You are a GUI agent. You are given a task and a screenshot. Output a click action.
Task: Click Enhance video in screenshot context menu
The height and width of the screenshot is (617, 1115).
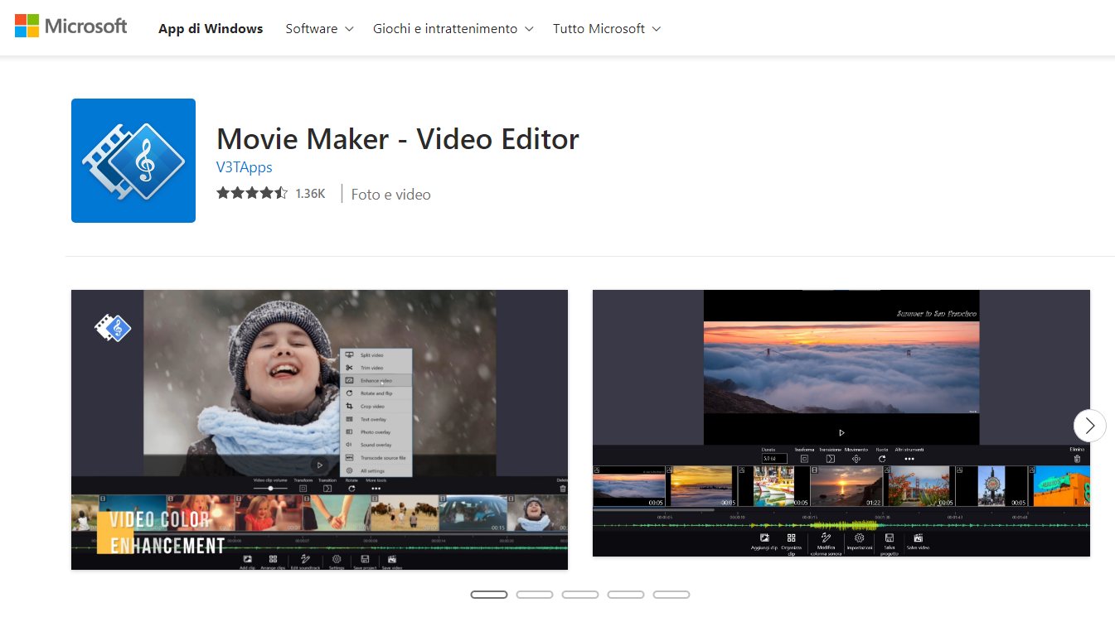pyautogui.click(x=376, y=381)
